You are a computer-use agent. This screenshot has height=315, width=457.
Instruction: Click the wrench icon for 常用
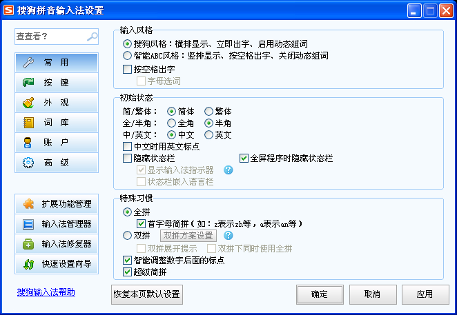pyautogui.click(x=28, y=63)
